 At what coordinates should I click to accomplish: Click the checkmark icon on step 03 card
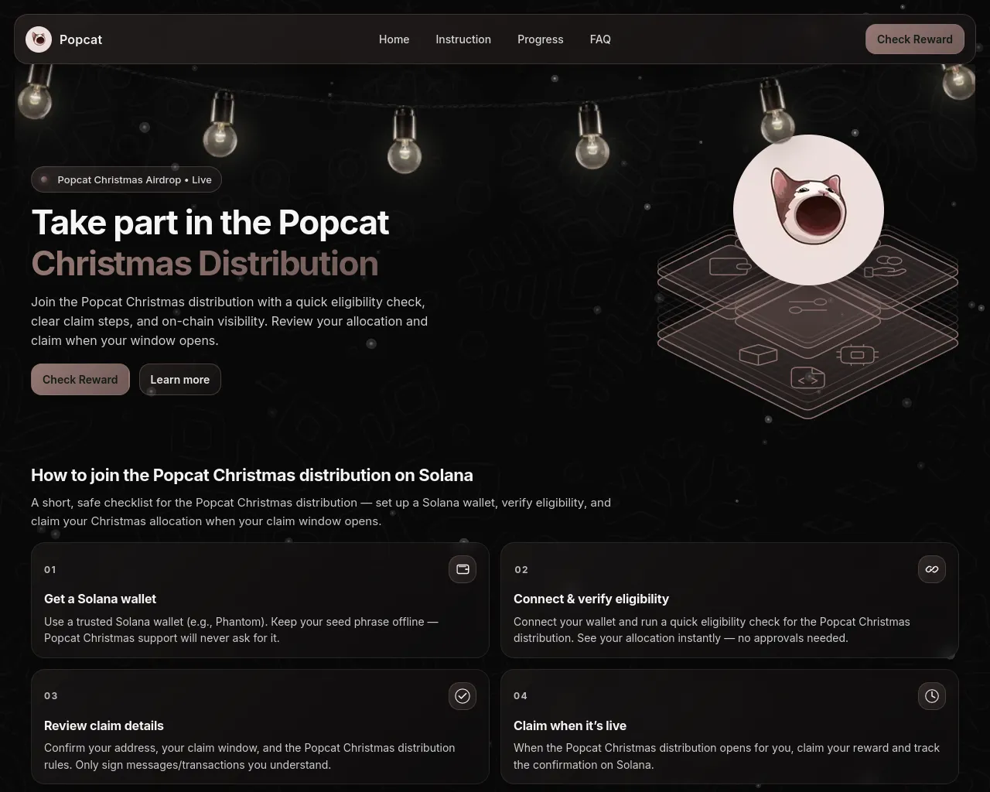point(463,696)
